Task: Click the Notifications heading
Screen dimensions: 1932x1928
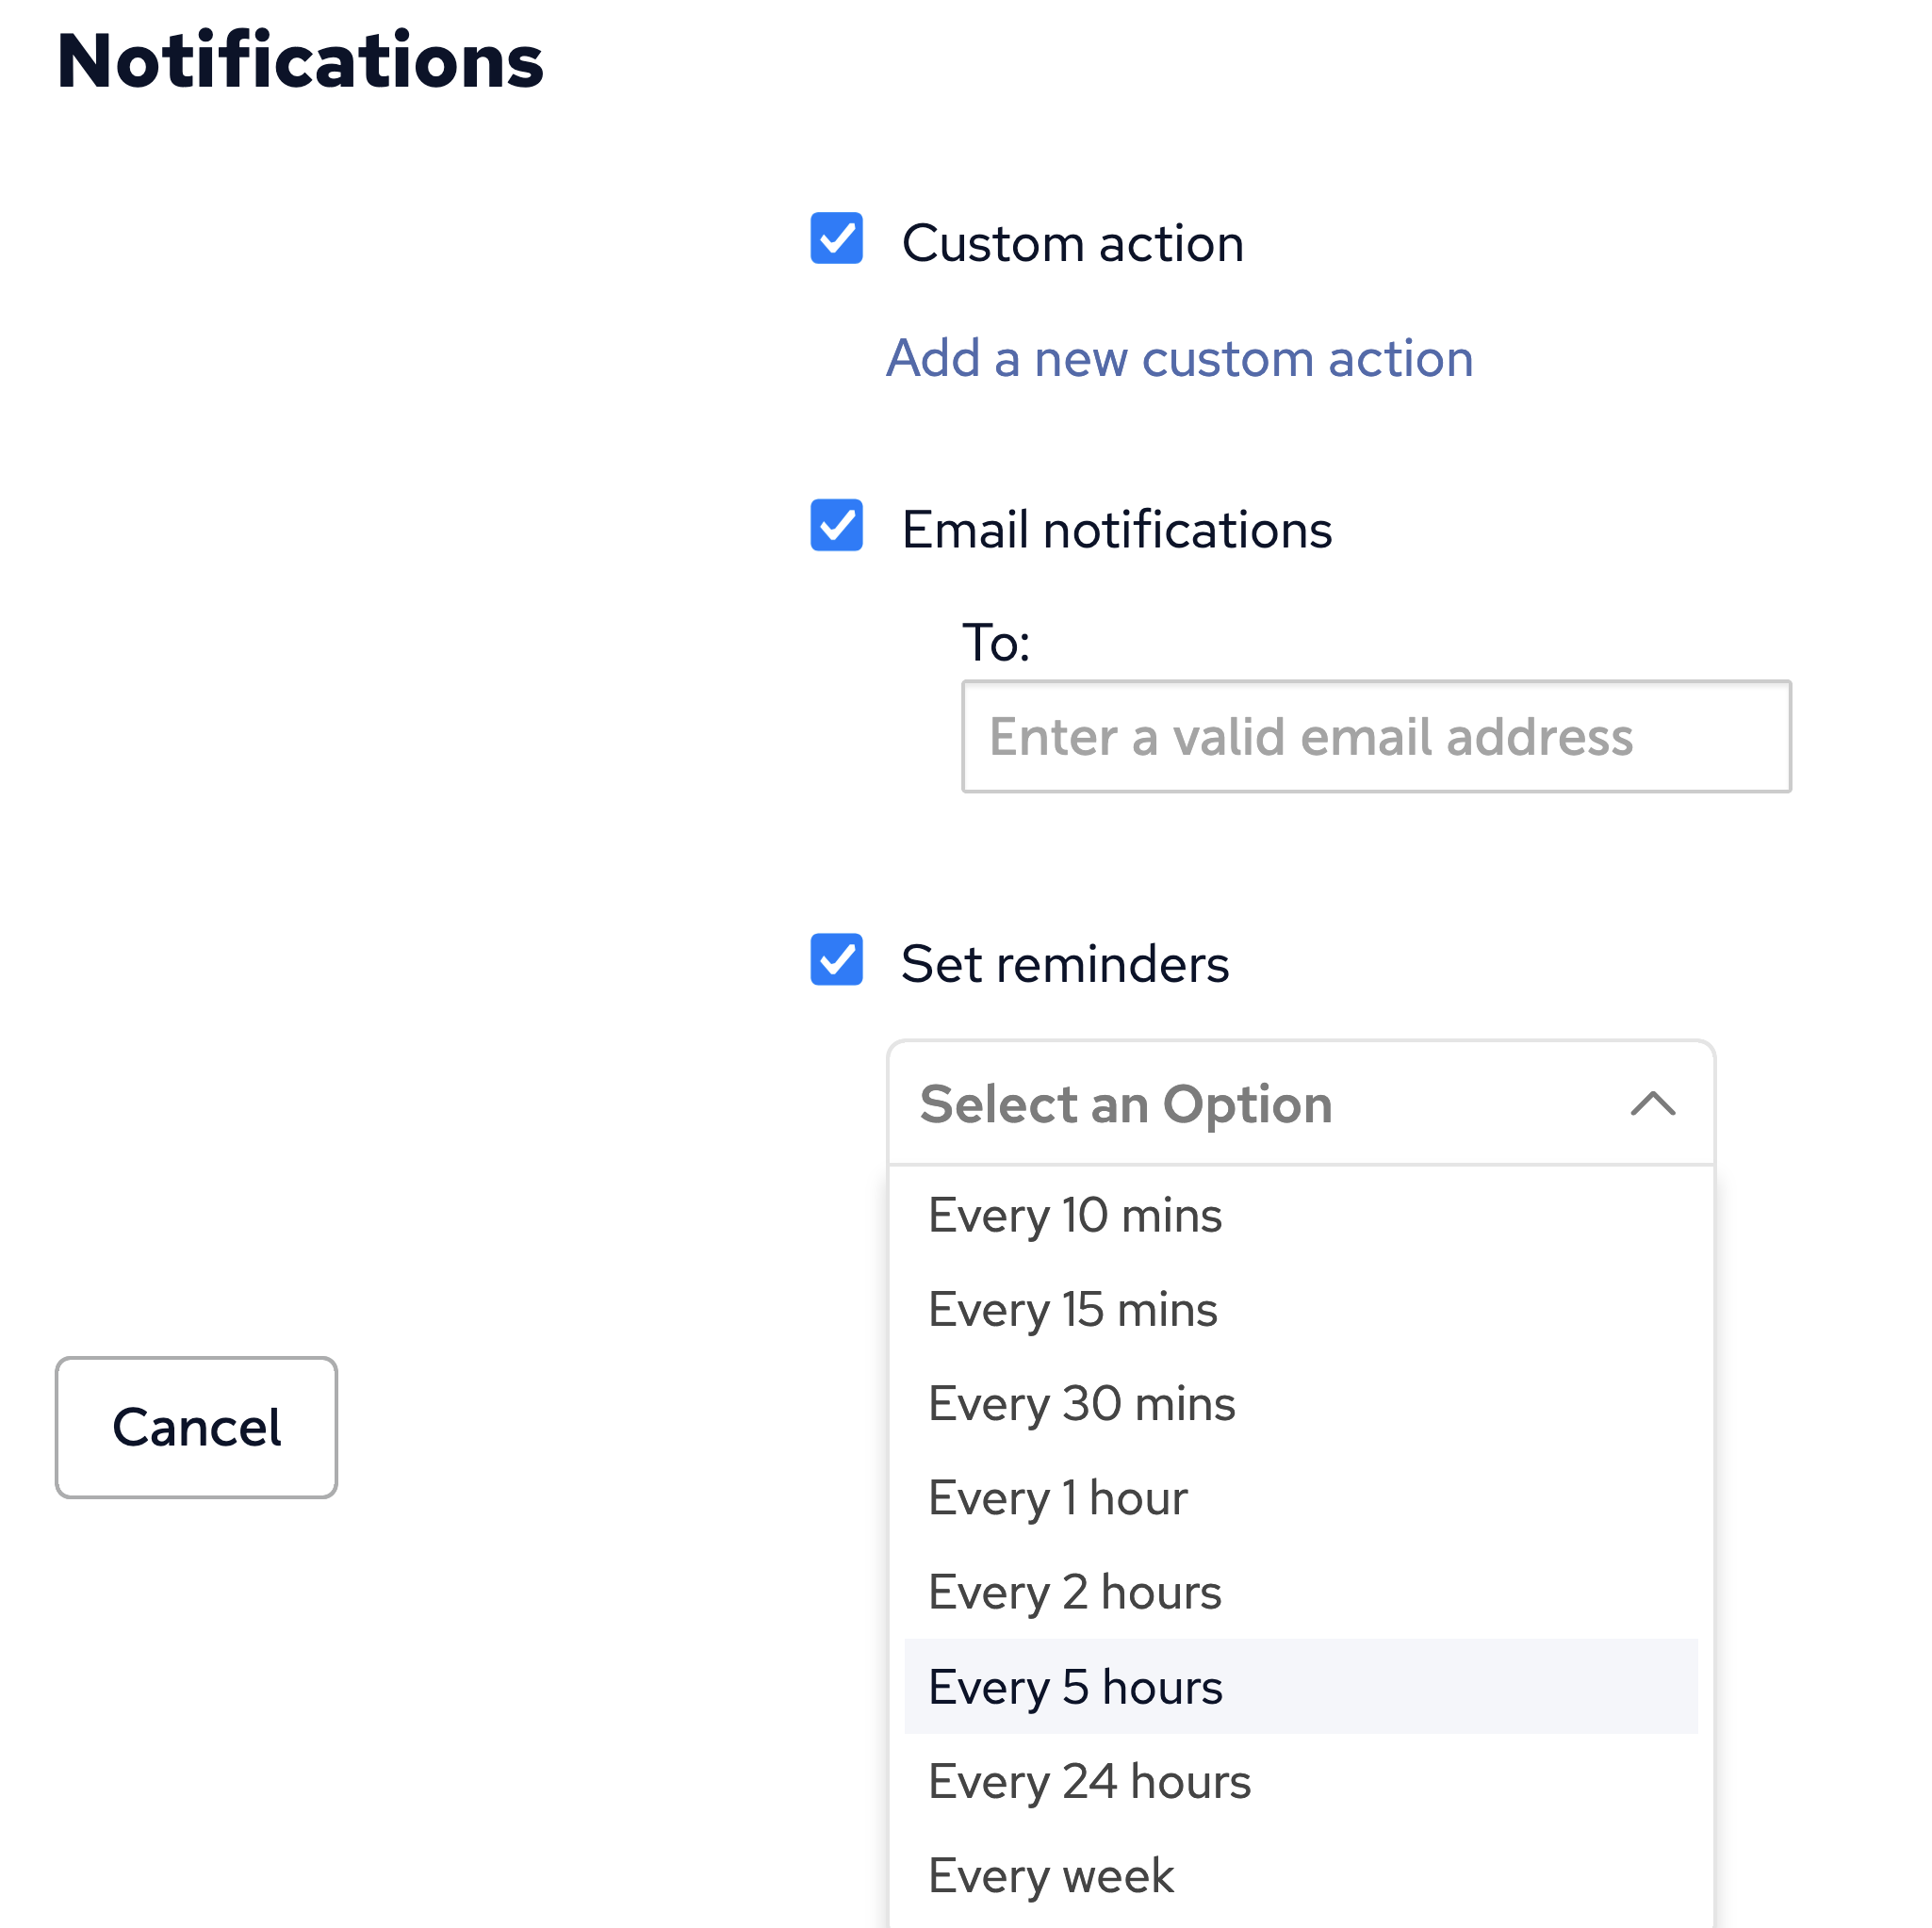Action: (300, 60)
